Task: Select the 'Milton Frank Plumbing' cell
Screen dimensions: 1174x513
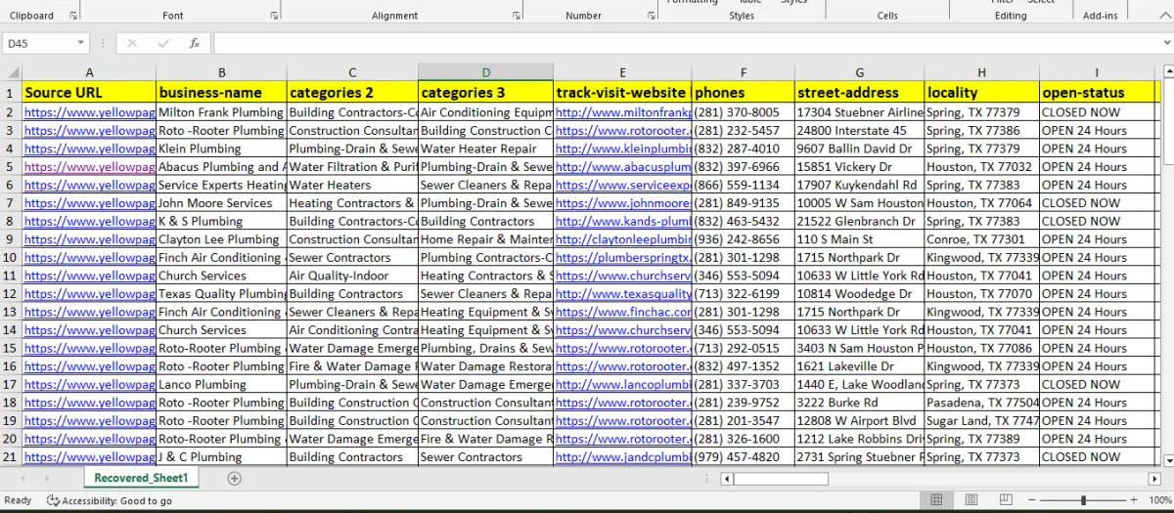Action: [221, 112]
